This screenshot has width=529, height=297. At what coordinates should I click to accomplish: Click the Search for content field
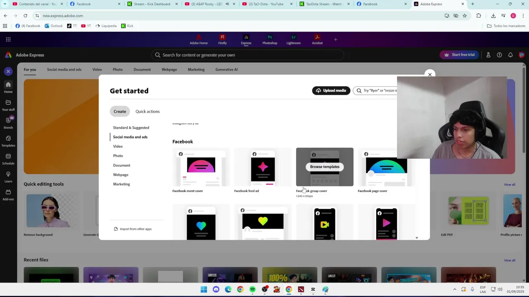pos(248,55)
